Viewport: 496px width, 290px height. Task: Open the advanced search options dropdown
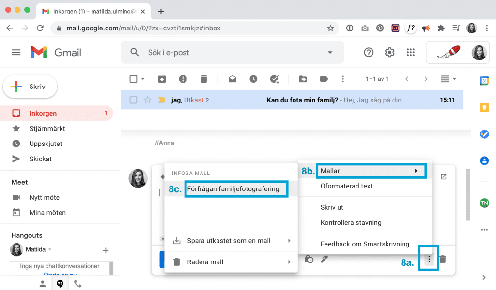pos(330,52)
